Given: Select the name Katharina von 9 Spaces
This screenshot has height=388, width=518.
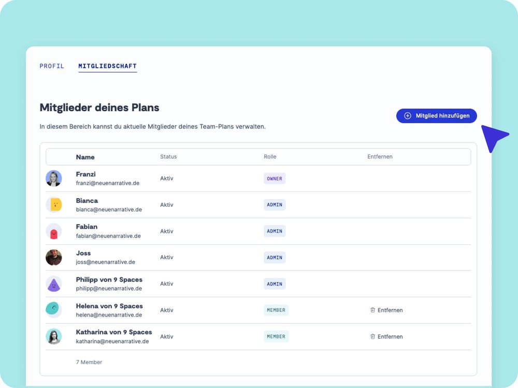Looking at the screenshot, I should coord(114,332).
